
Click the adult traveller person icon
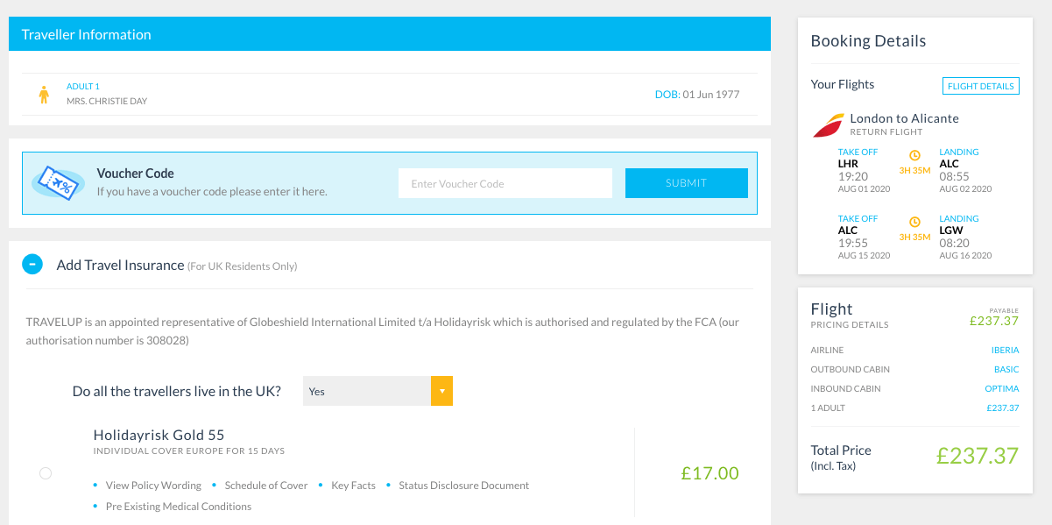pyautogui.click(x=44, y=95)
